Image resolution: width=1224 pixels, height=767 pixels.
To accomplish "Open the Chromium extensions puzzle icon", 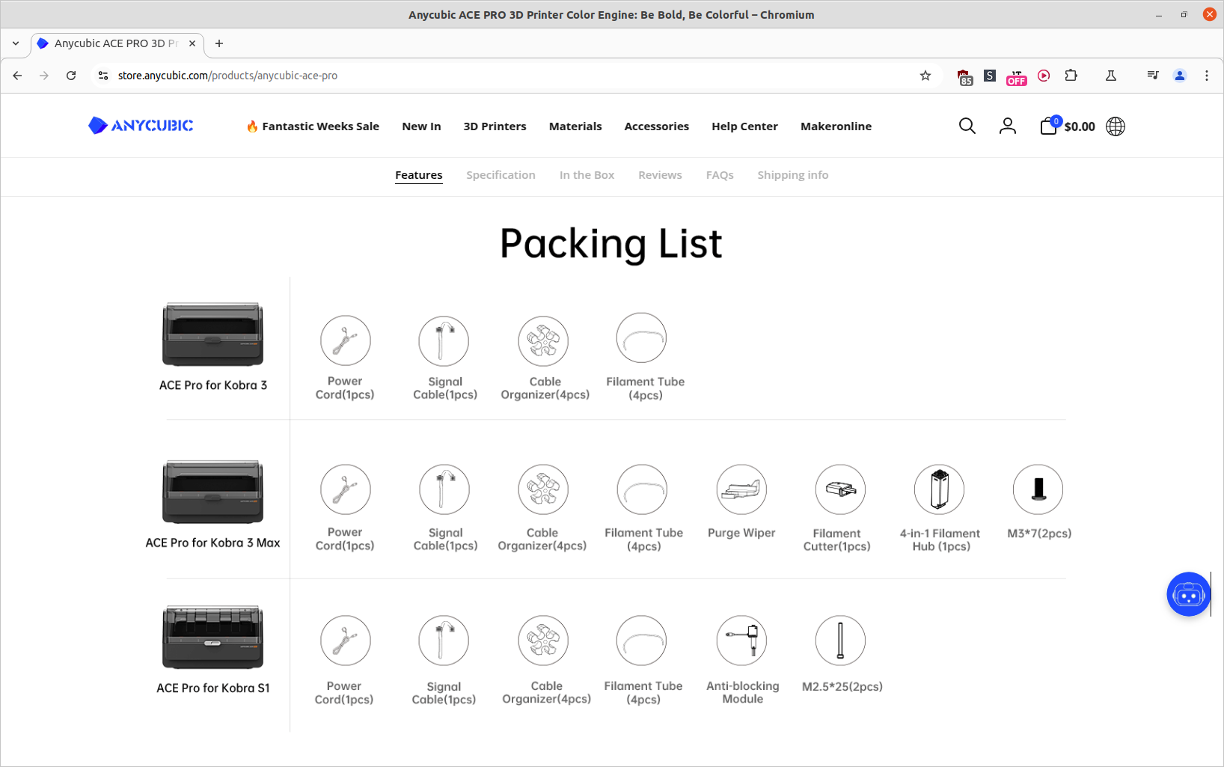I will 1071,76.
